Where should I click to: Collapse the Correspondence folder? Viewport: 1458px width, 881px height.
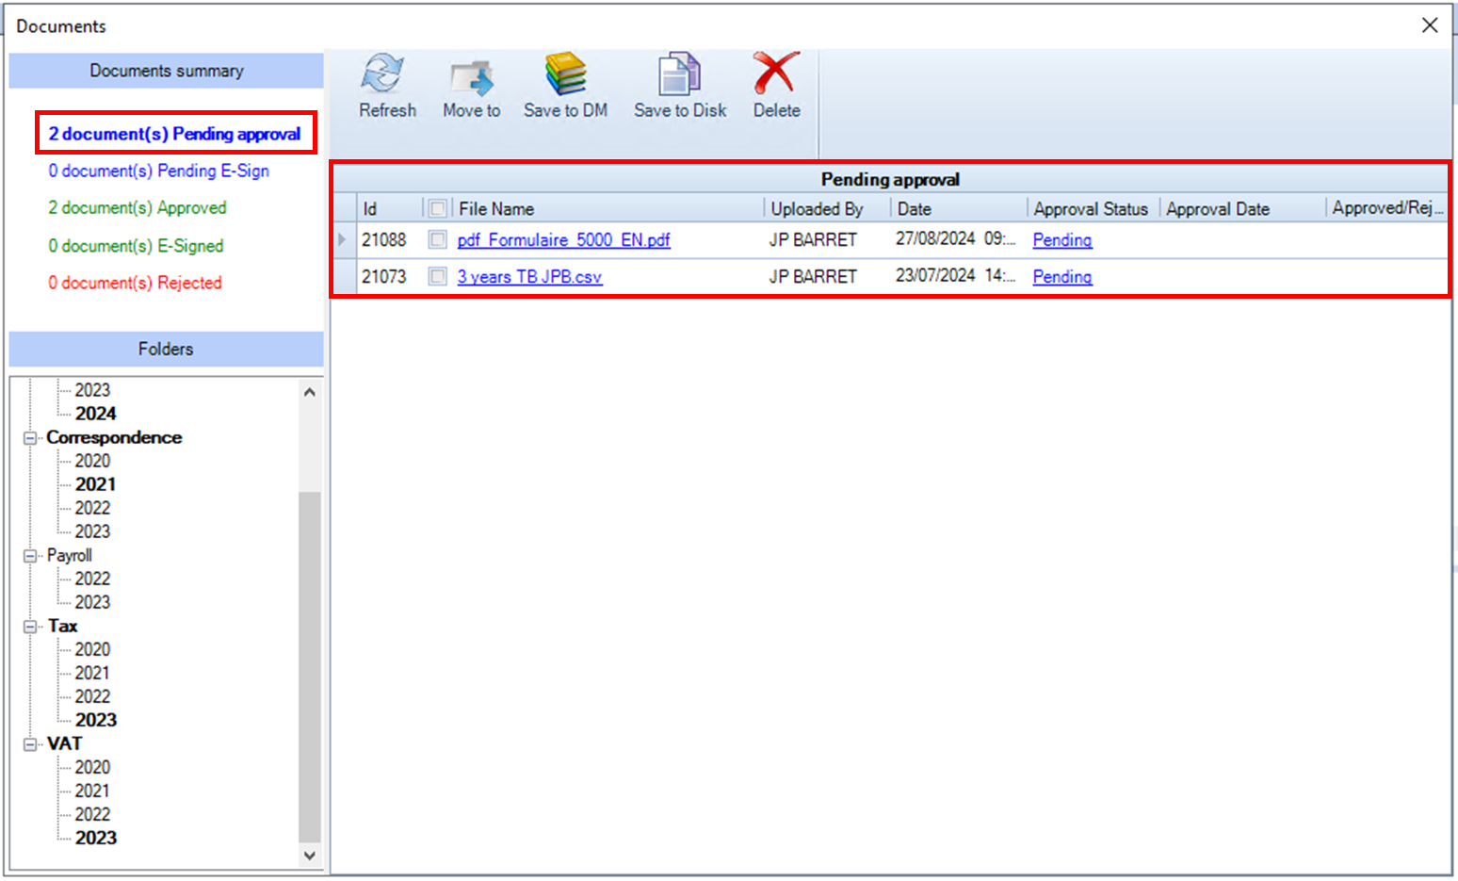(x=31, y=438)
